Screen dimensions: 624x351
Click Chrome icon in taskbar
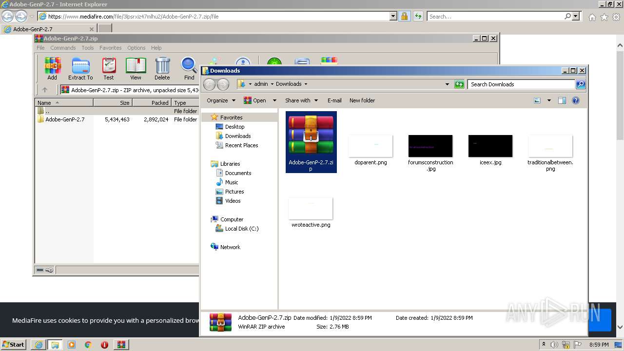point(88,345)
